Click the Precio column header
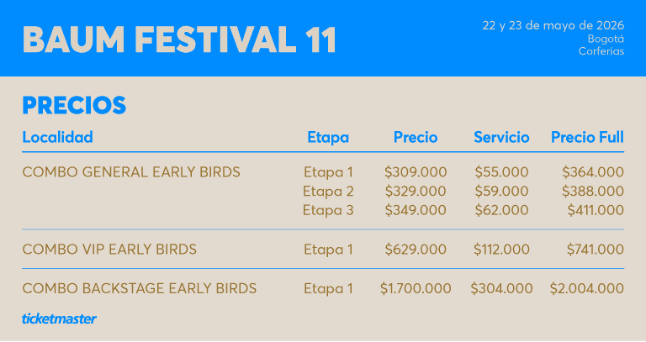 416,137
